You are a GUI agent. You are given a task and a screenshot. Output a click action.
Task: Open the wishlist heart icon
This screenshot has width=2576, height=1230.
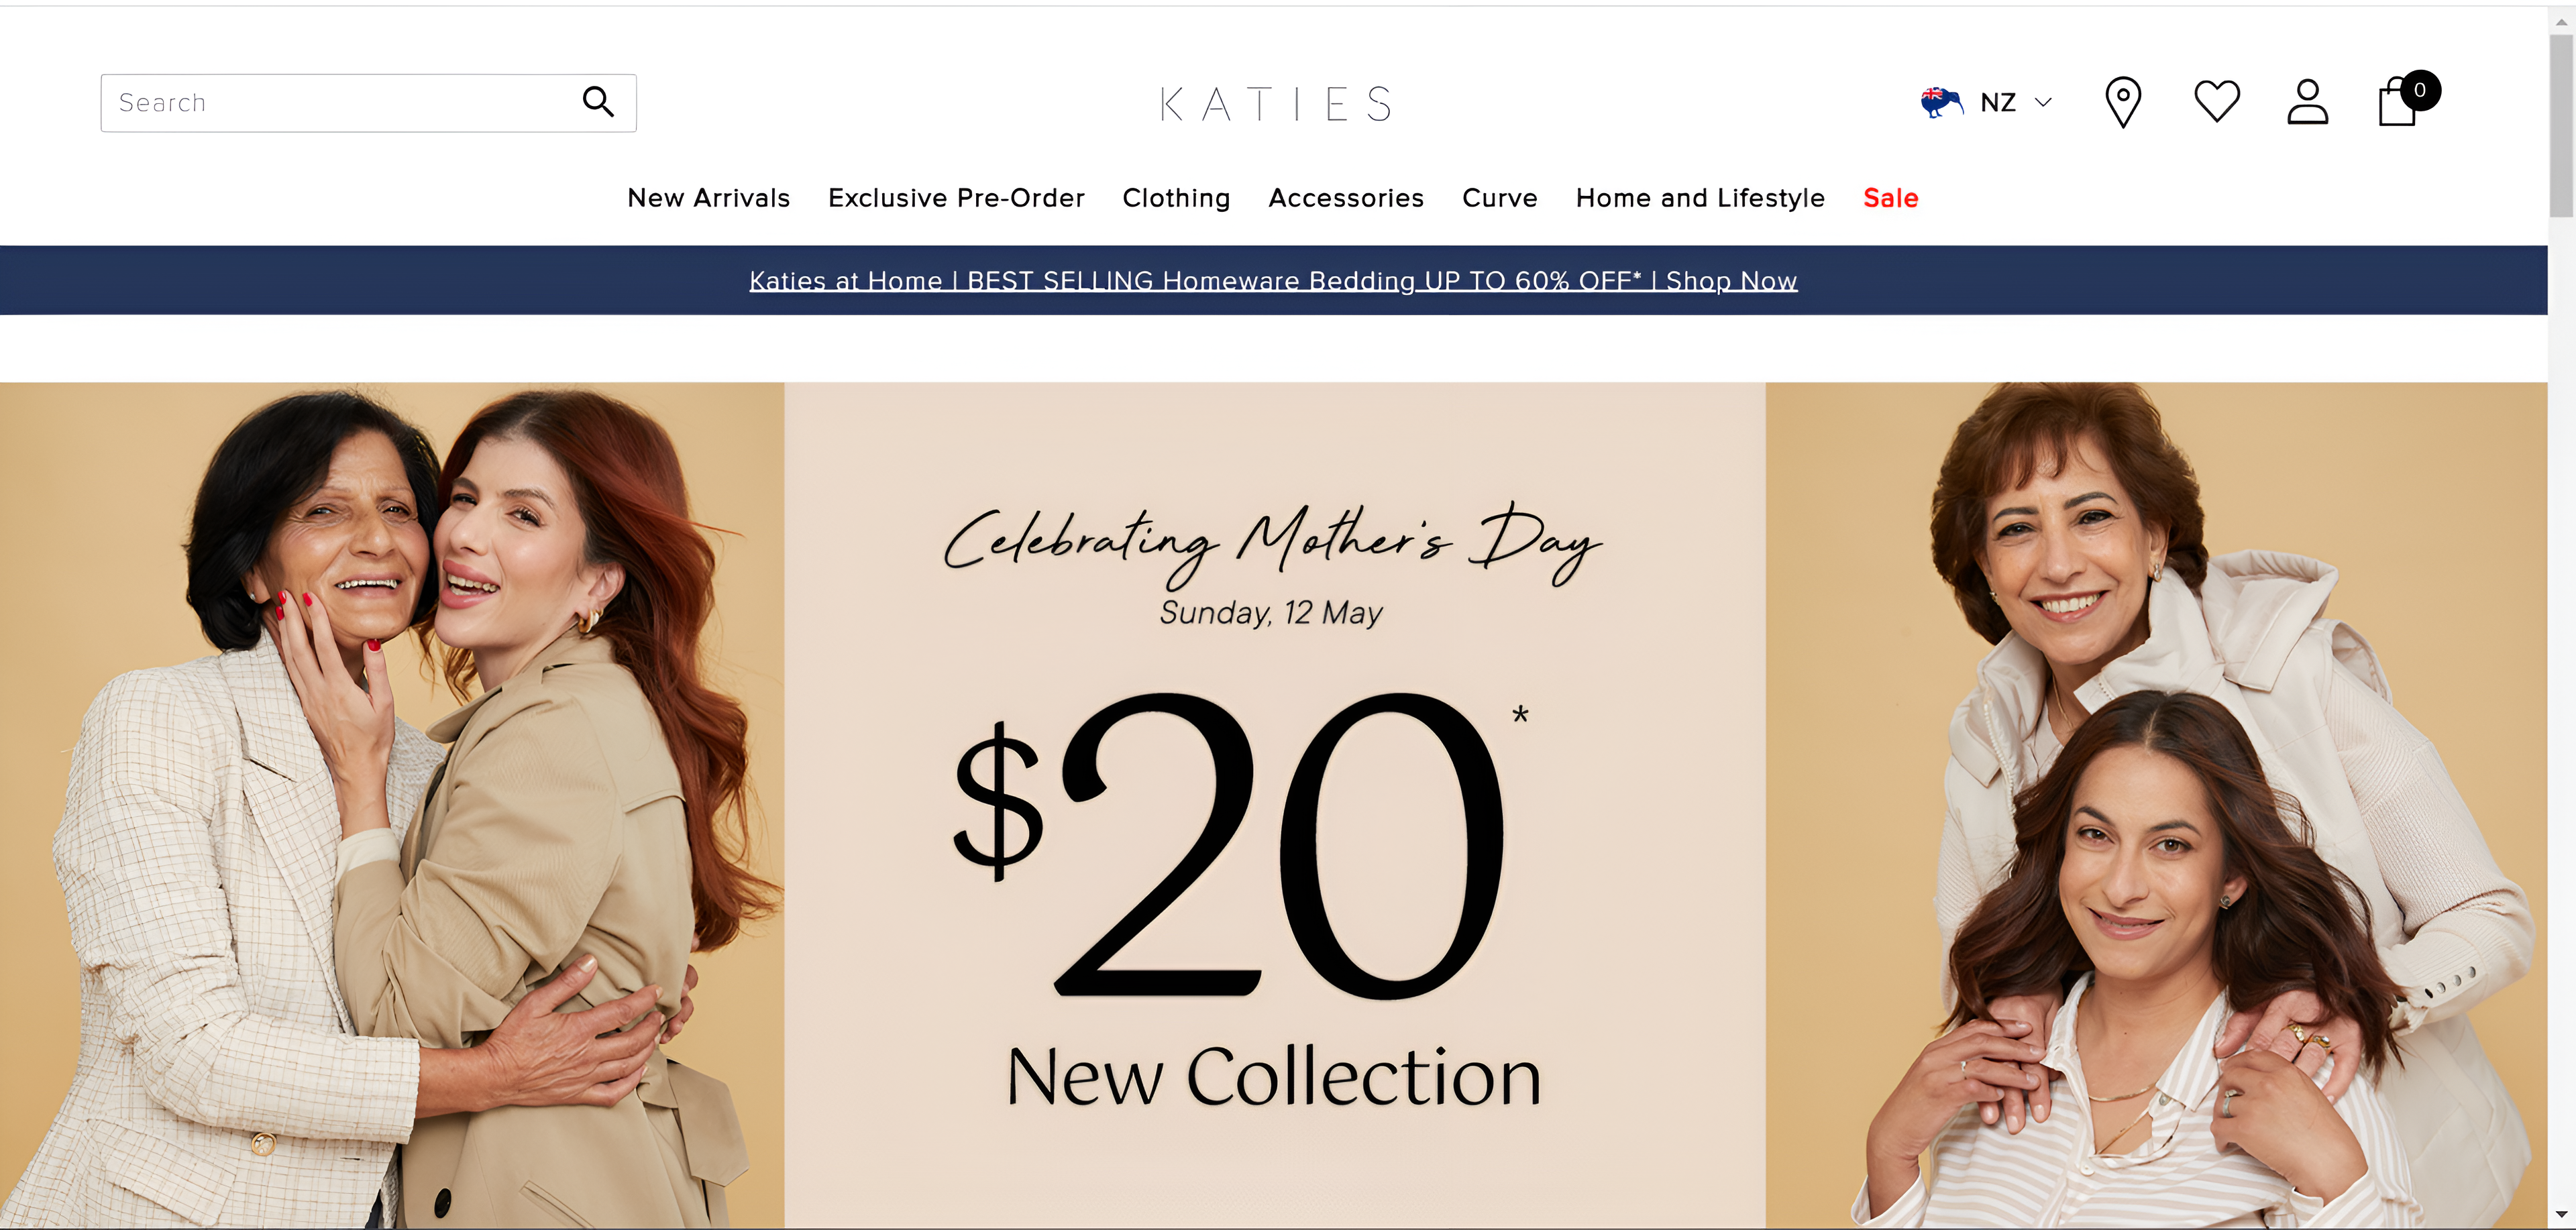[x=2216, y=102]
